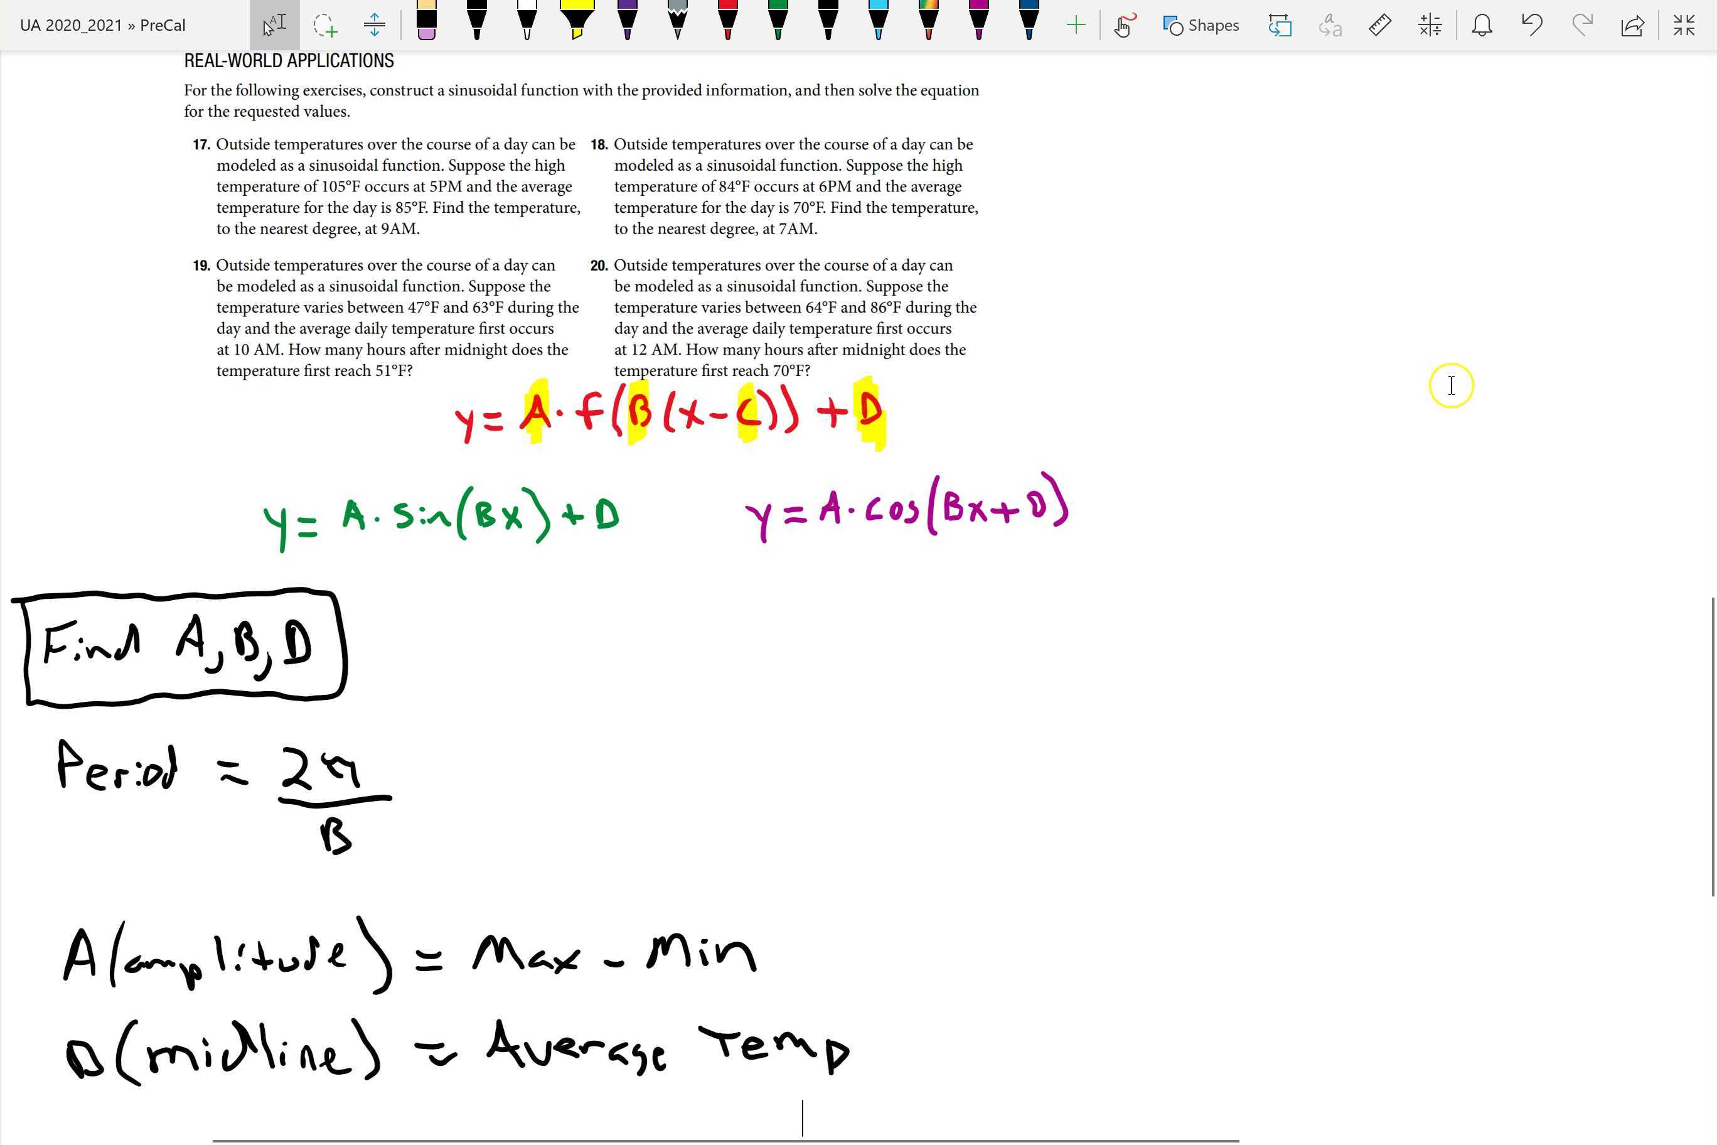Image resolution: width=1717 pixels, height=1145 pixels.
Task: Pick the red pen
Action: [727, 21]
